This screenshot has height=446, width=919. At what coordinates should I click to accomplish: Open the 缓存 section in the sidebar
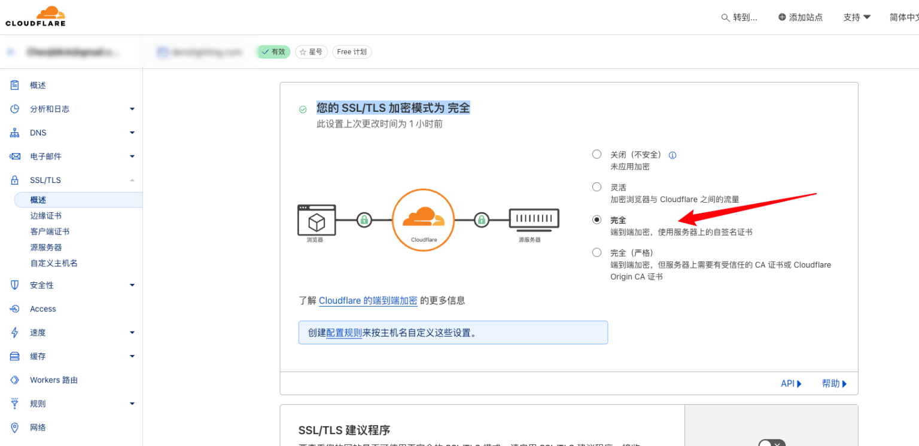click(37, 356)
